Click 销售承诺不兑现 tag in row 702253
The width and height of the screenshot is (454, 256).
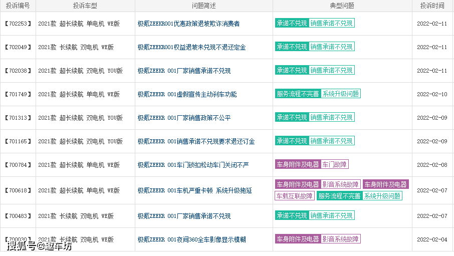click(x=332, y=23)
